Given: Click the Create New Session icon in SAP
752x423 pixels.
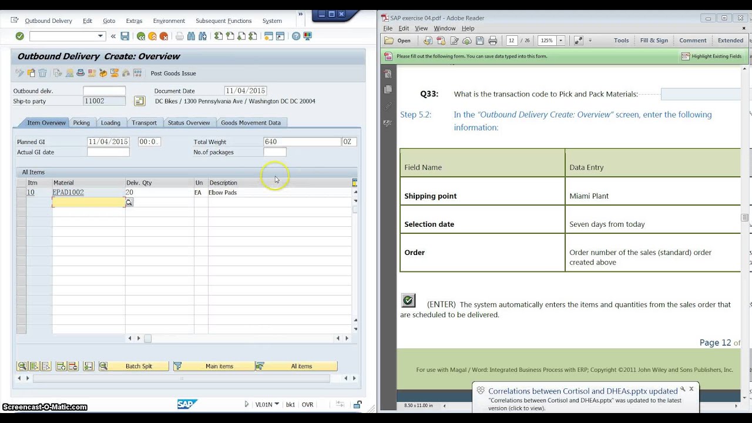Looking at the screenshot, I should [x=268, y=36].
